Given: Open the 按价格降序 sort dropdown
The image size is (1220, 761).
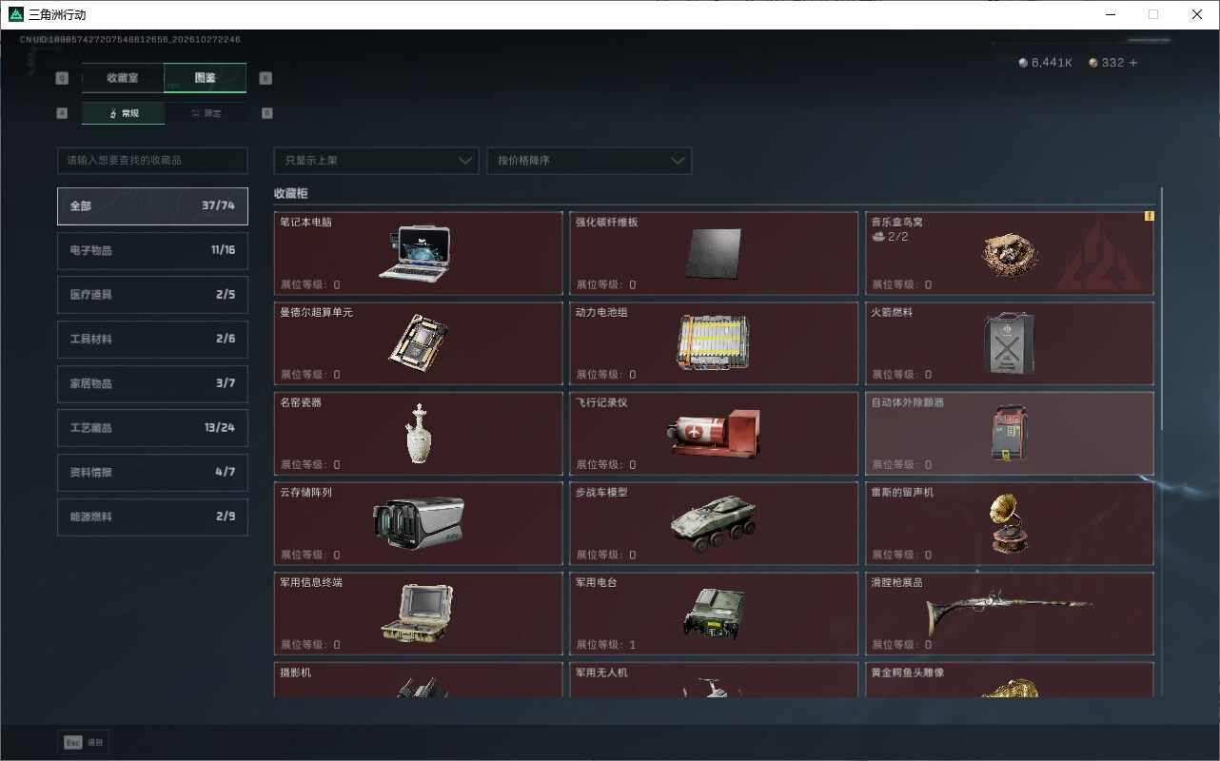Looking at the screenshot, I should pos(589,161).
